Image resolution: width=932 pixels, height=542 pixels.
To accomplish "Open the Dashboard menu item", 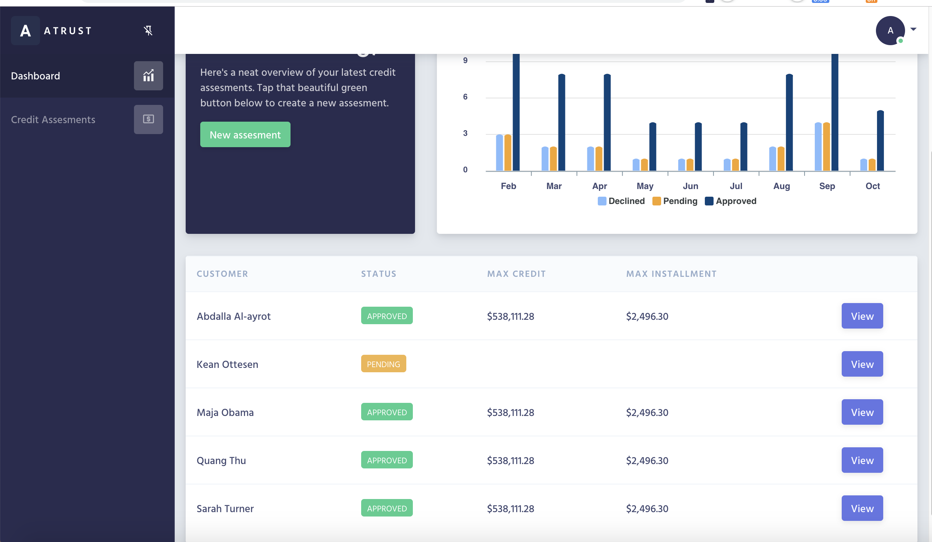I will [36, 76].
